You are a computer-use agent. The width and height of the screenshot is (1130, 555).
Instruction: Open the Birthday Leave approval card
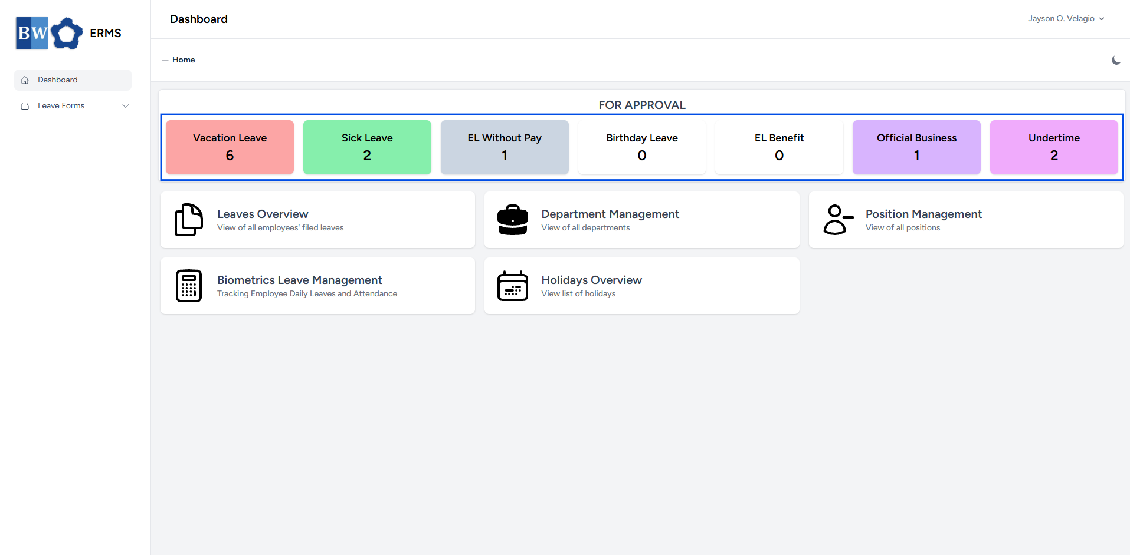pos(642,147)
